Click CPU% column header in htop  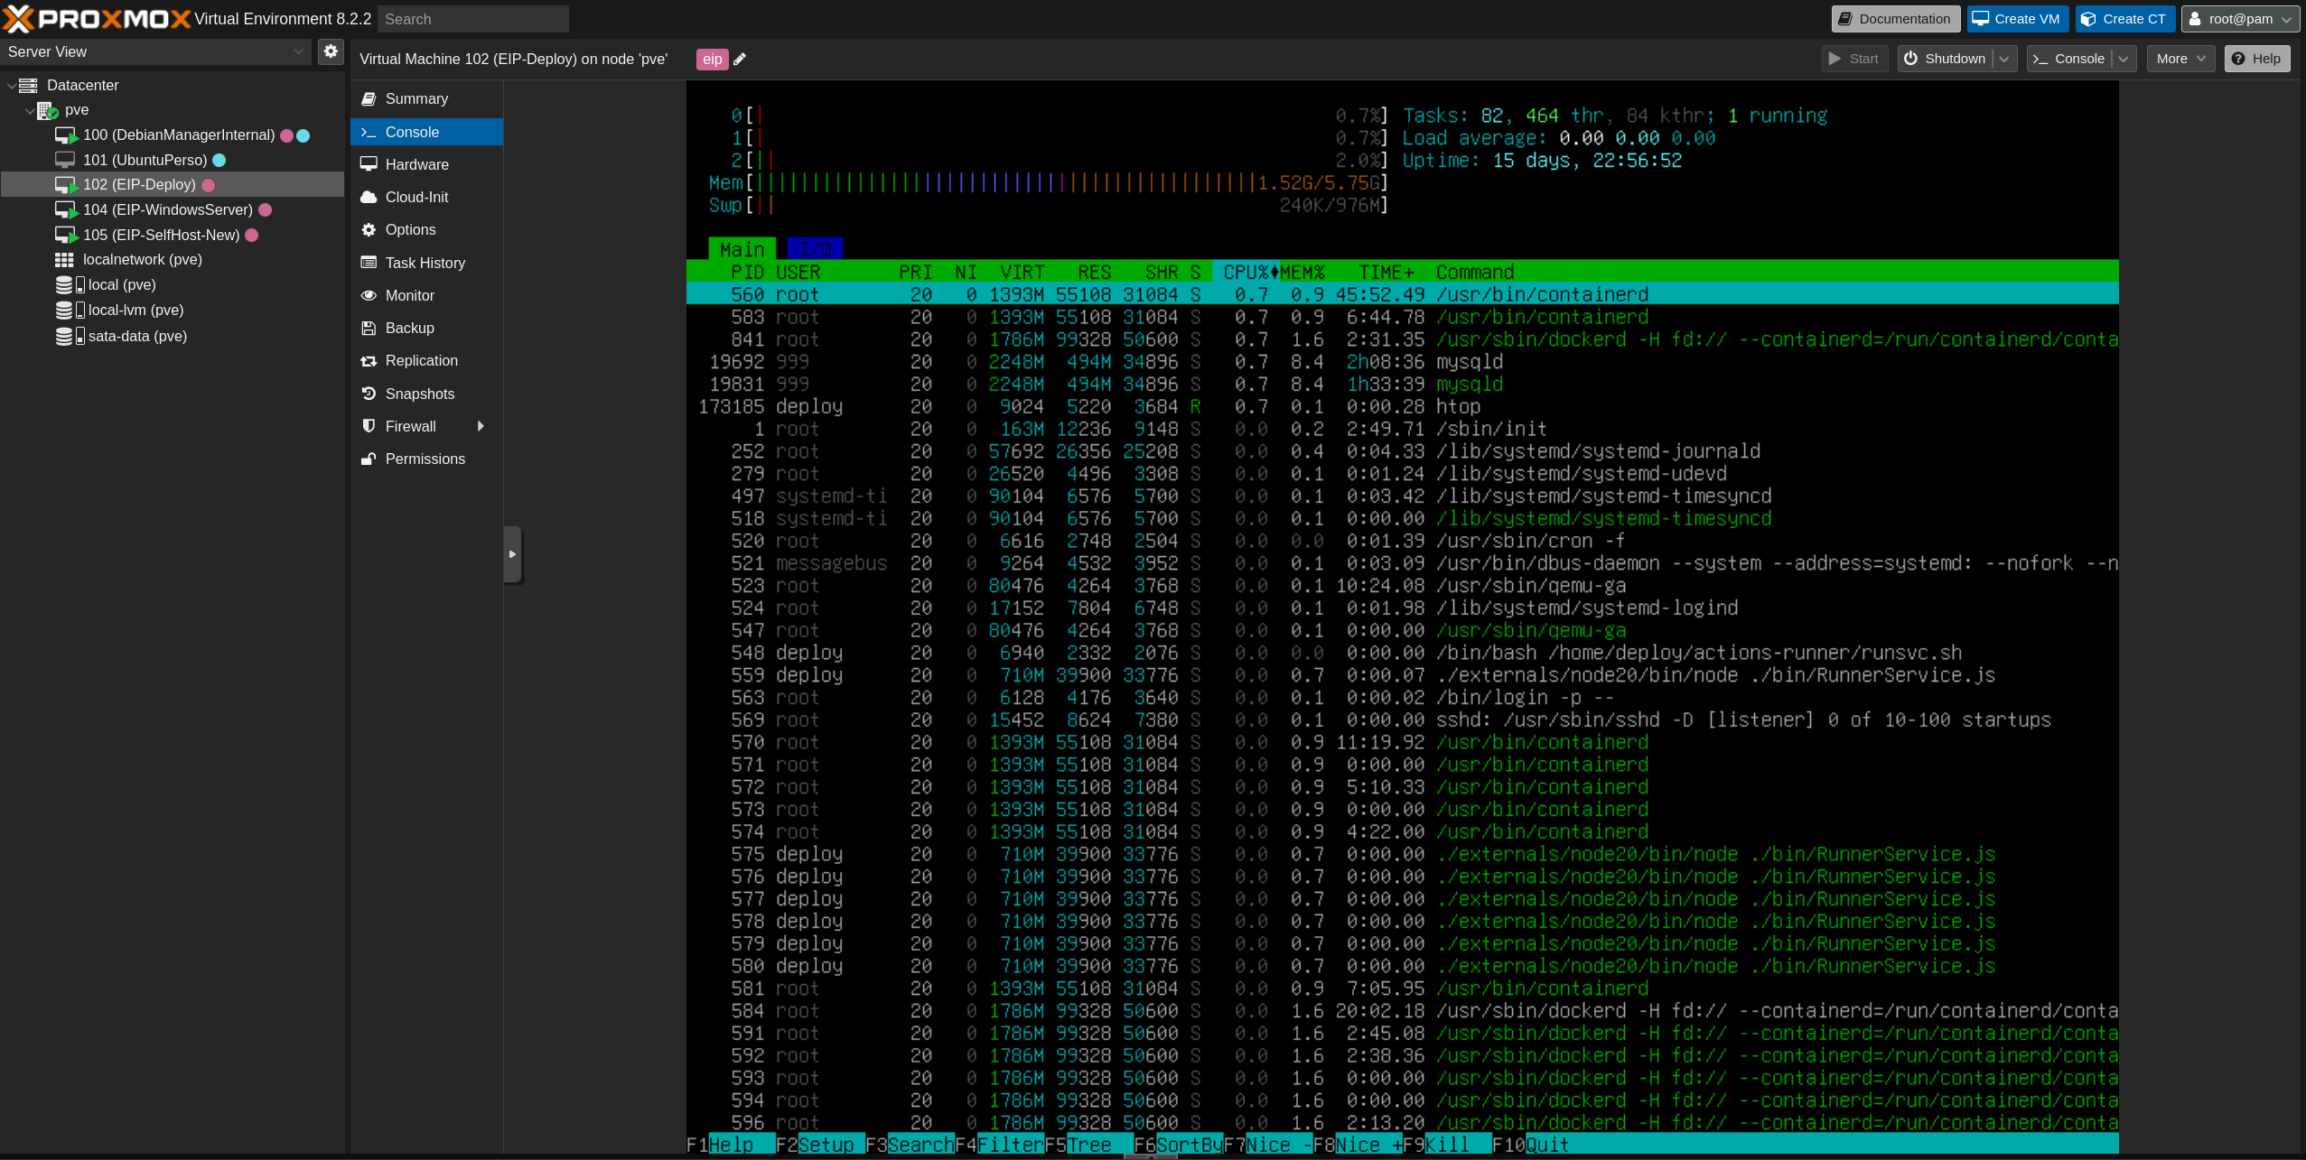1246,272
